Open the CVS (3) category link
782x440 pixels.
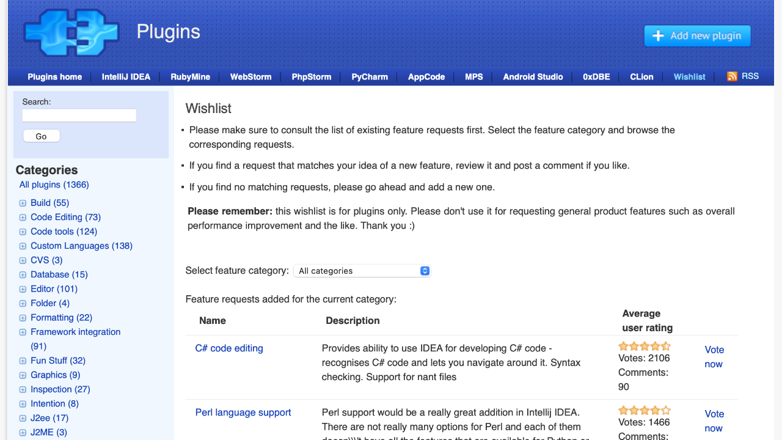coord(47,260)
